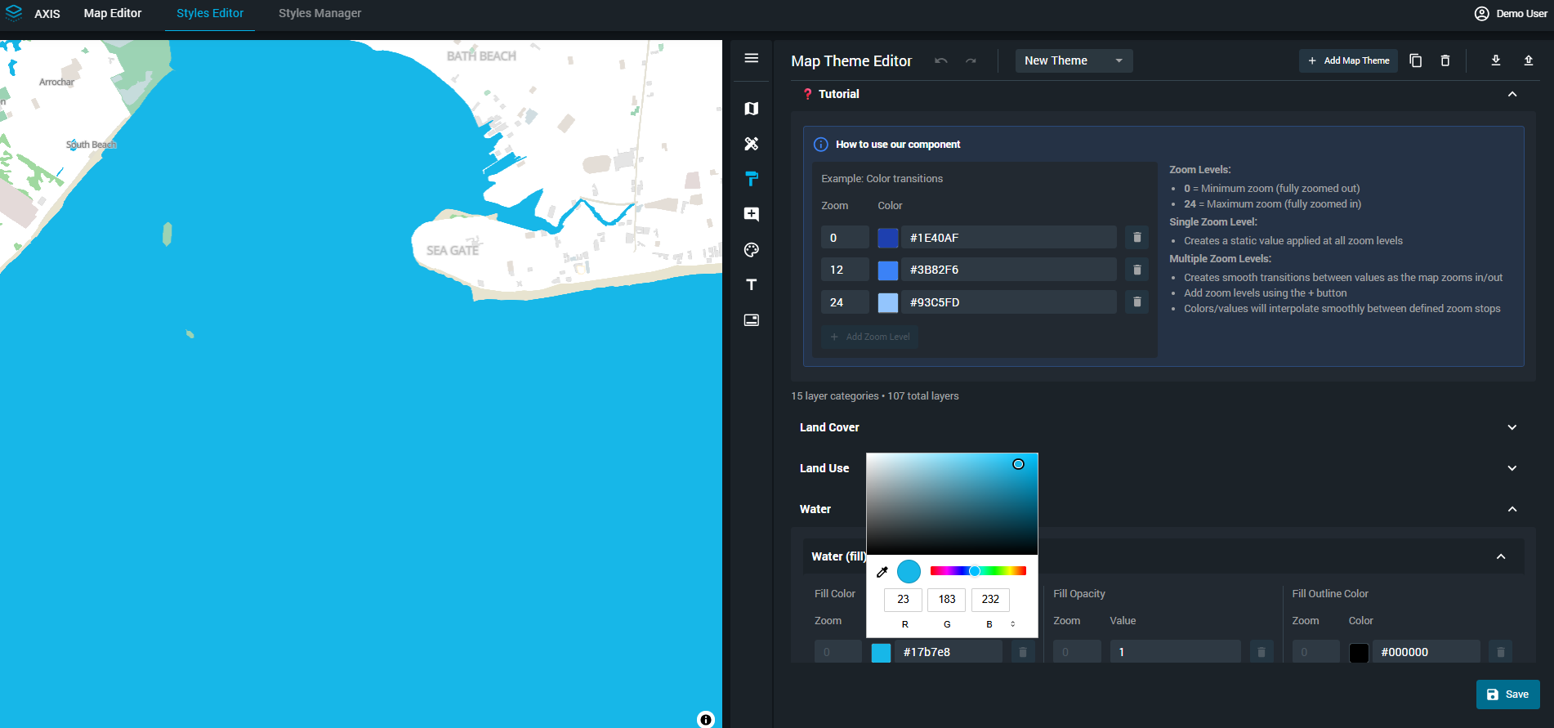This screenshot has width=1554, height=728.
Task: Click the Add Map Theme button
Action: coord(1348,60)
